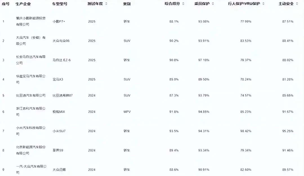Viewport: 304px width, 176px height.
Task: Select the 车型型号 column header
Action: click(x=60, y=4)
